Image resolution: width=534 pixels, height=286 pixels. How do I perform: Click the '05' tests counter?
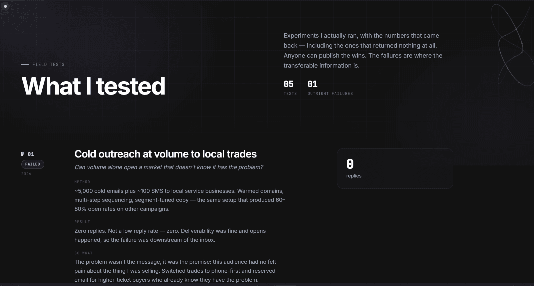point(289,84)
